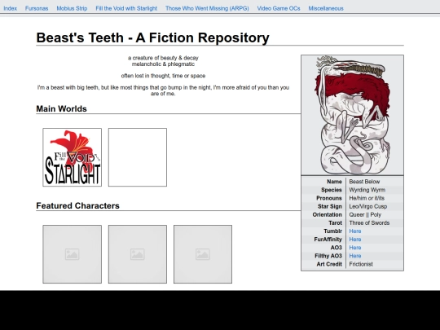Select the orientation value Queer Poly

(365, 214)
